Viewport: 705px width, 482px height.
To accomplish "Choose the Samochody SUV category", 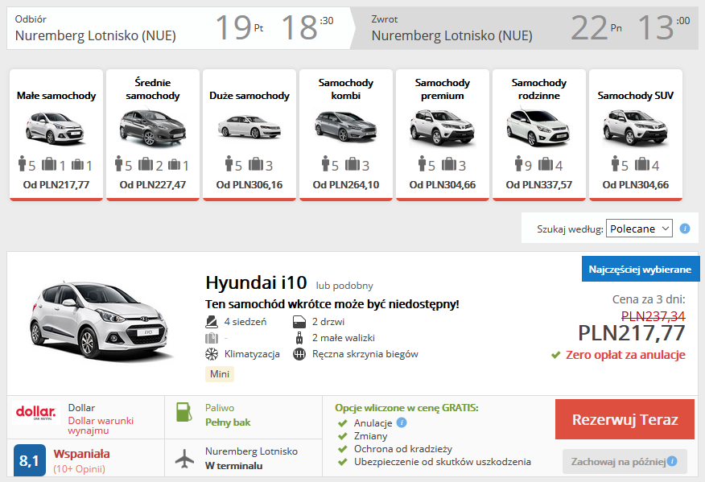I will click(635, 134).
